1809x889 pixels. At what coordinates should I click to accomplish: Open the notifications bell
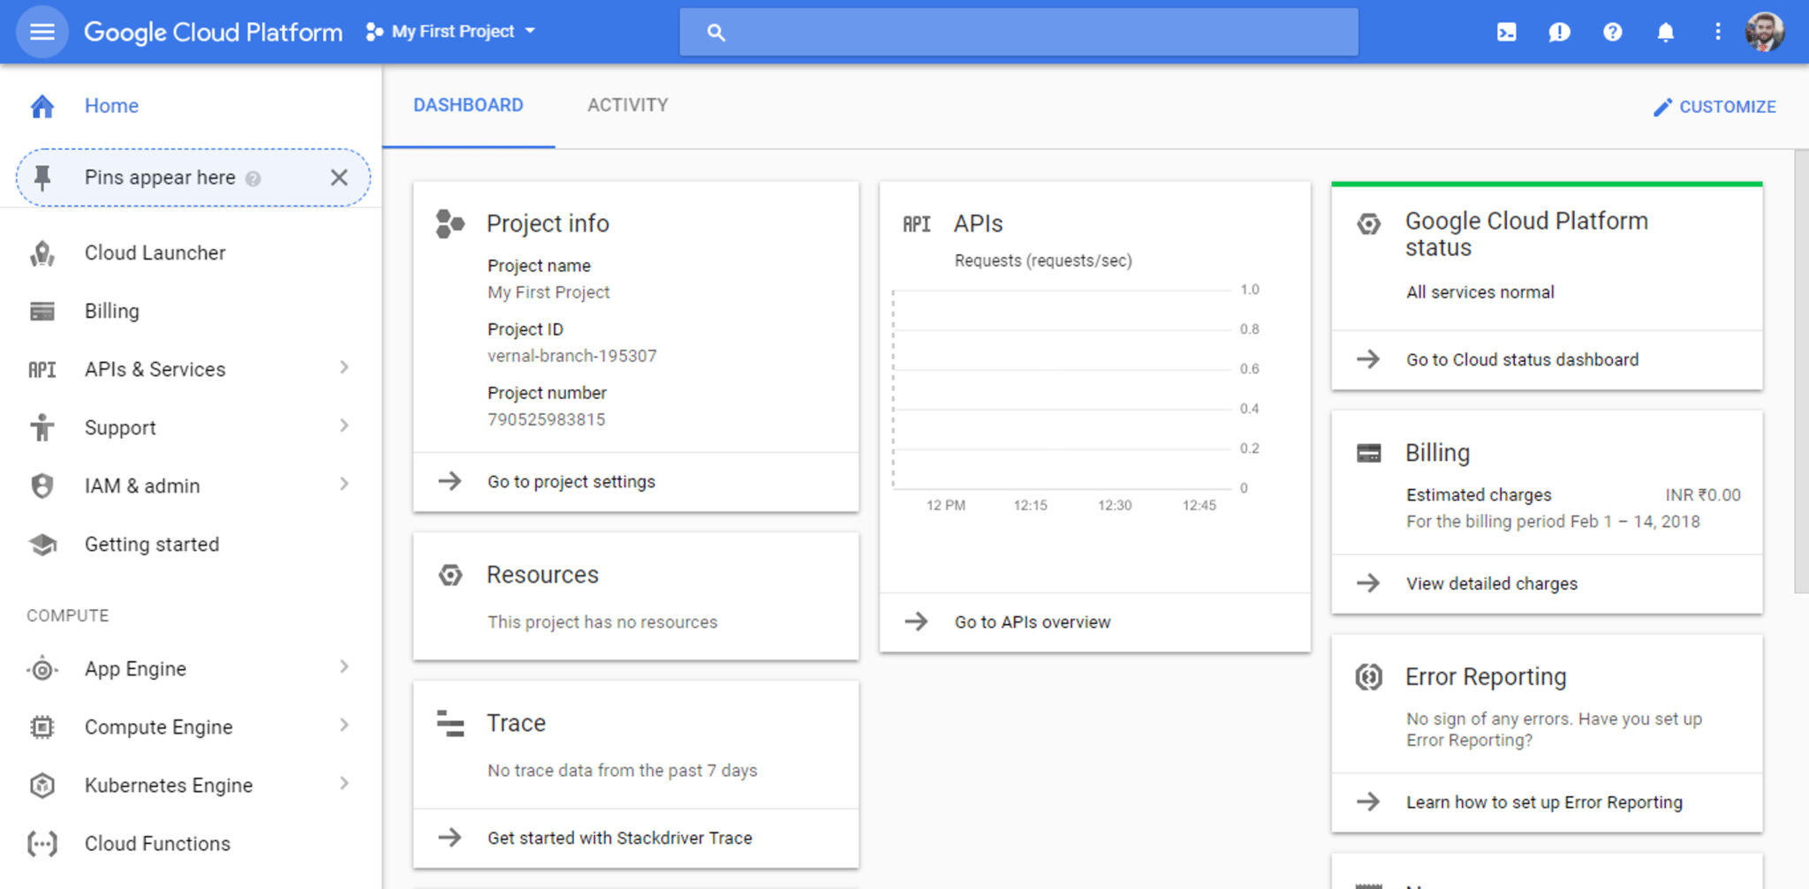point(1665,33)
